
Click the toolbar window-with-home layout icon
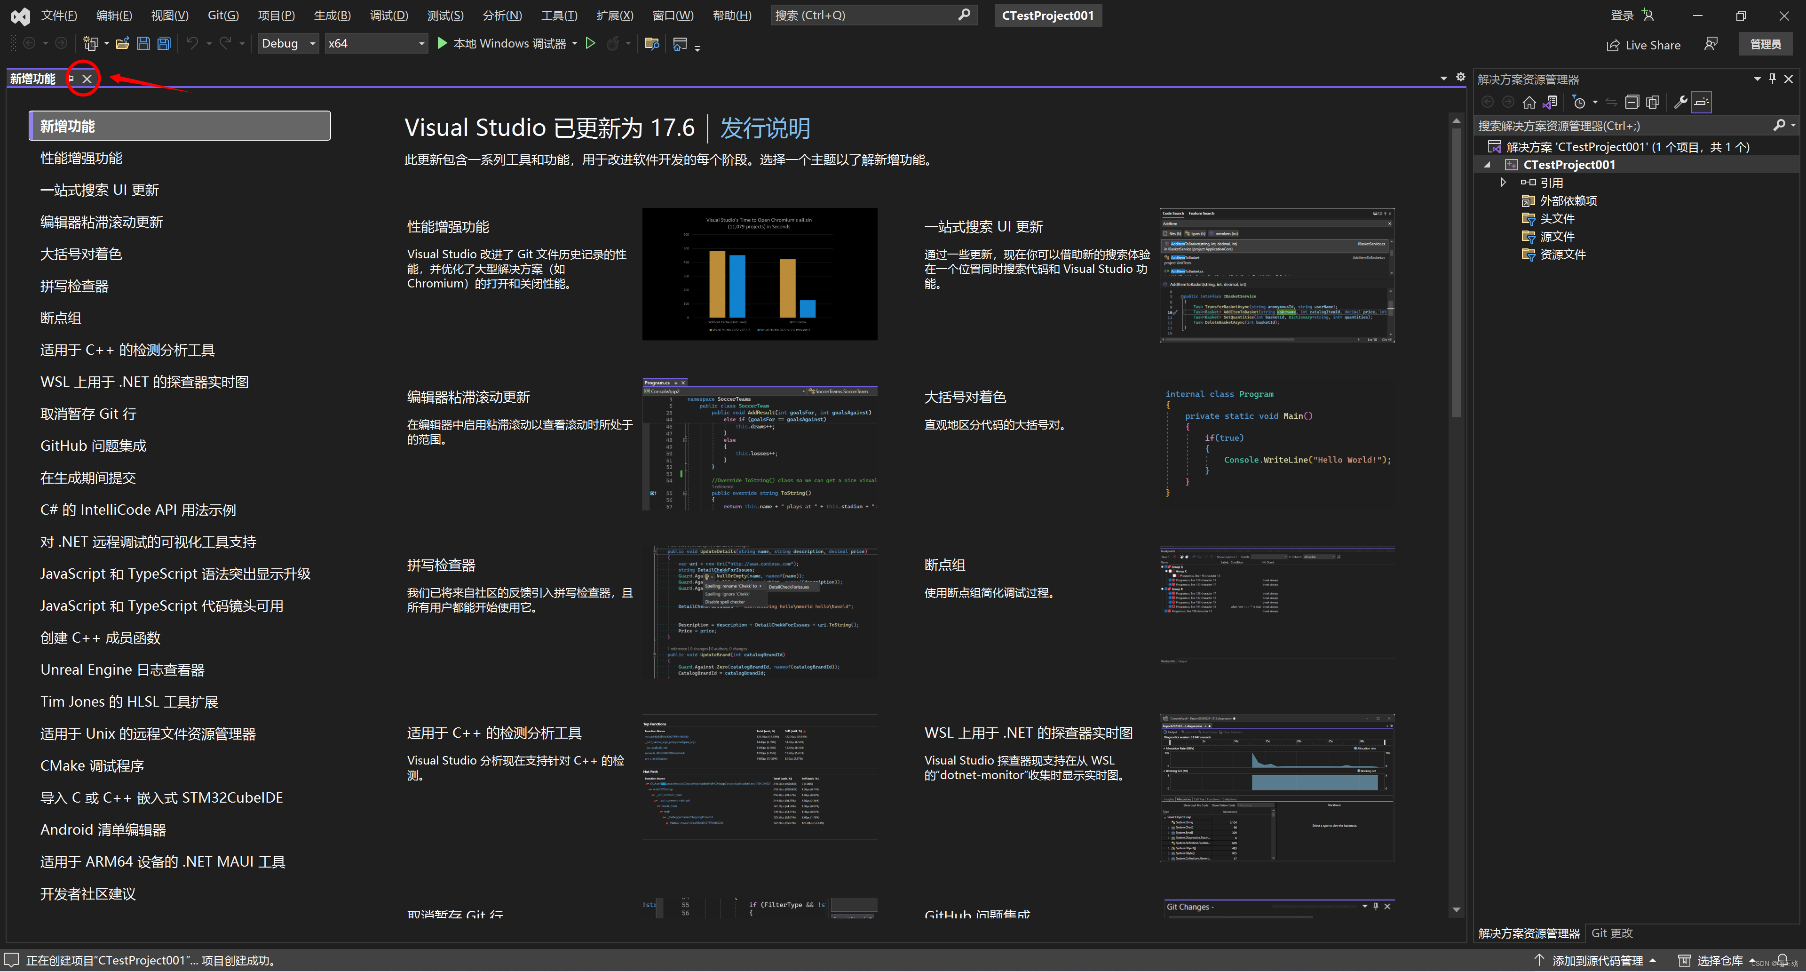coord(679,43)
